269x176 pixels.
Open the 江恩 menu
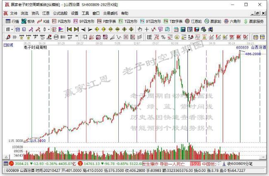click(x=46, y=13)
